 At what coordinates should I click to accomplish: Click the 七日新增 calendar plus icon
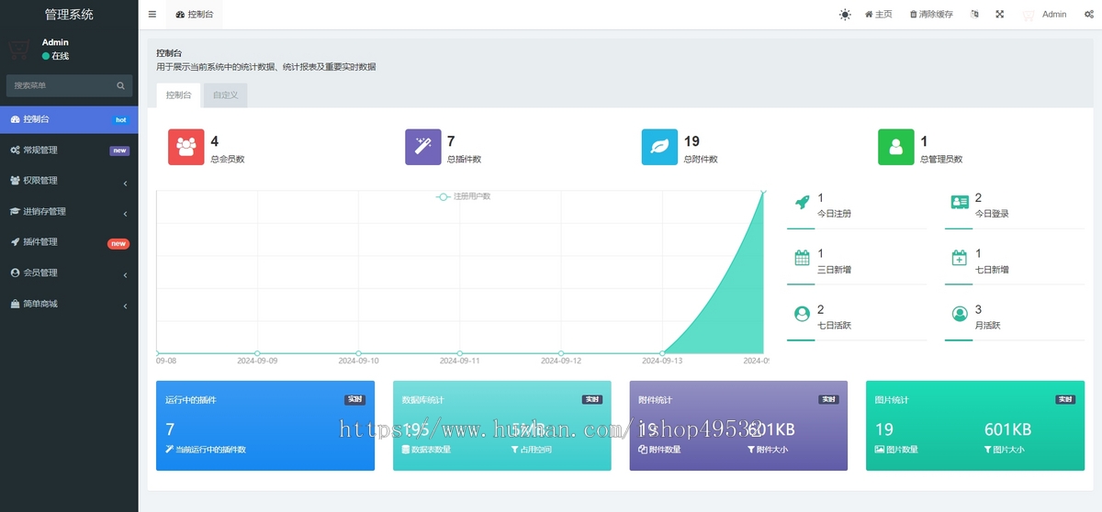point(960,258)
